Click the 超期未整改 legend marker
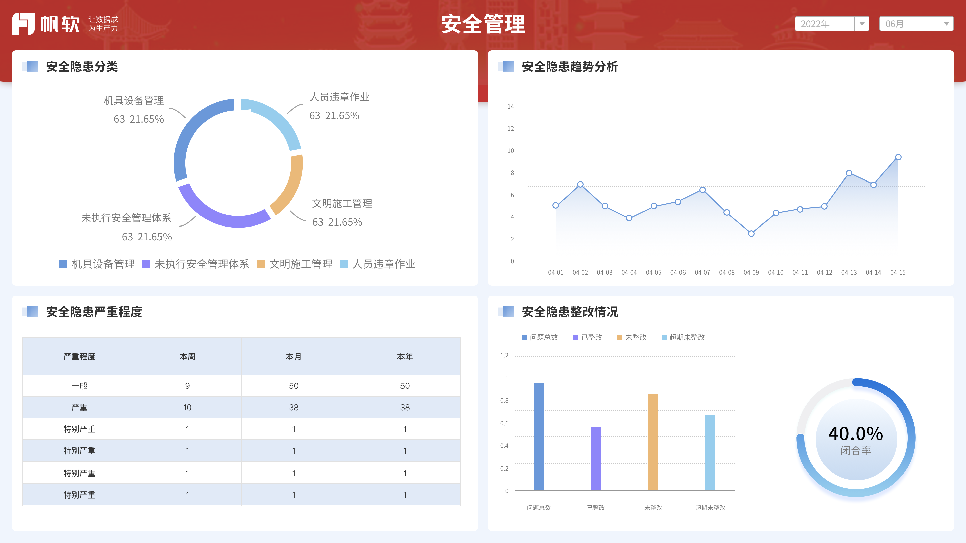 click(x=664, y=337)
